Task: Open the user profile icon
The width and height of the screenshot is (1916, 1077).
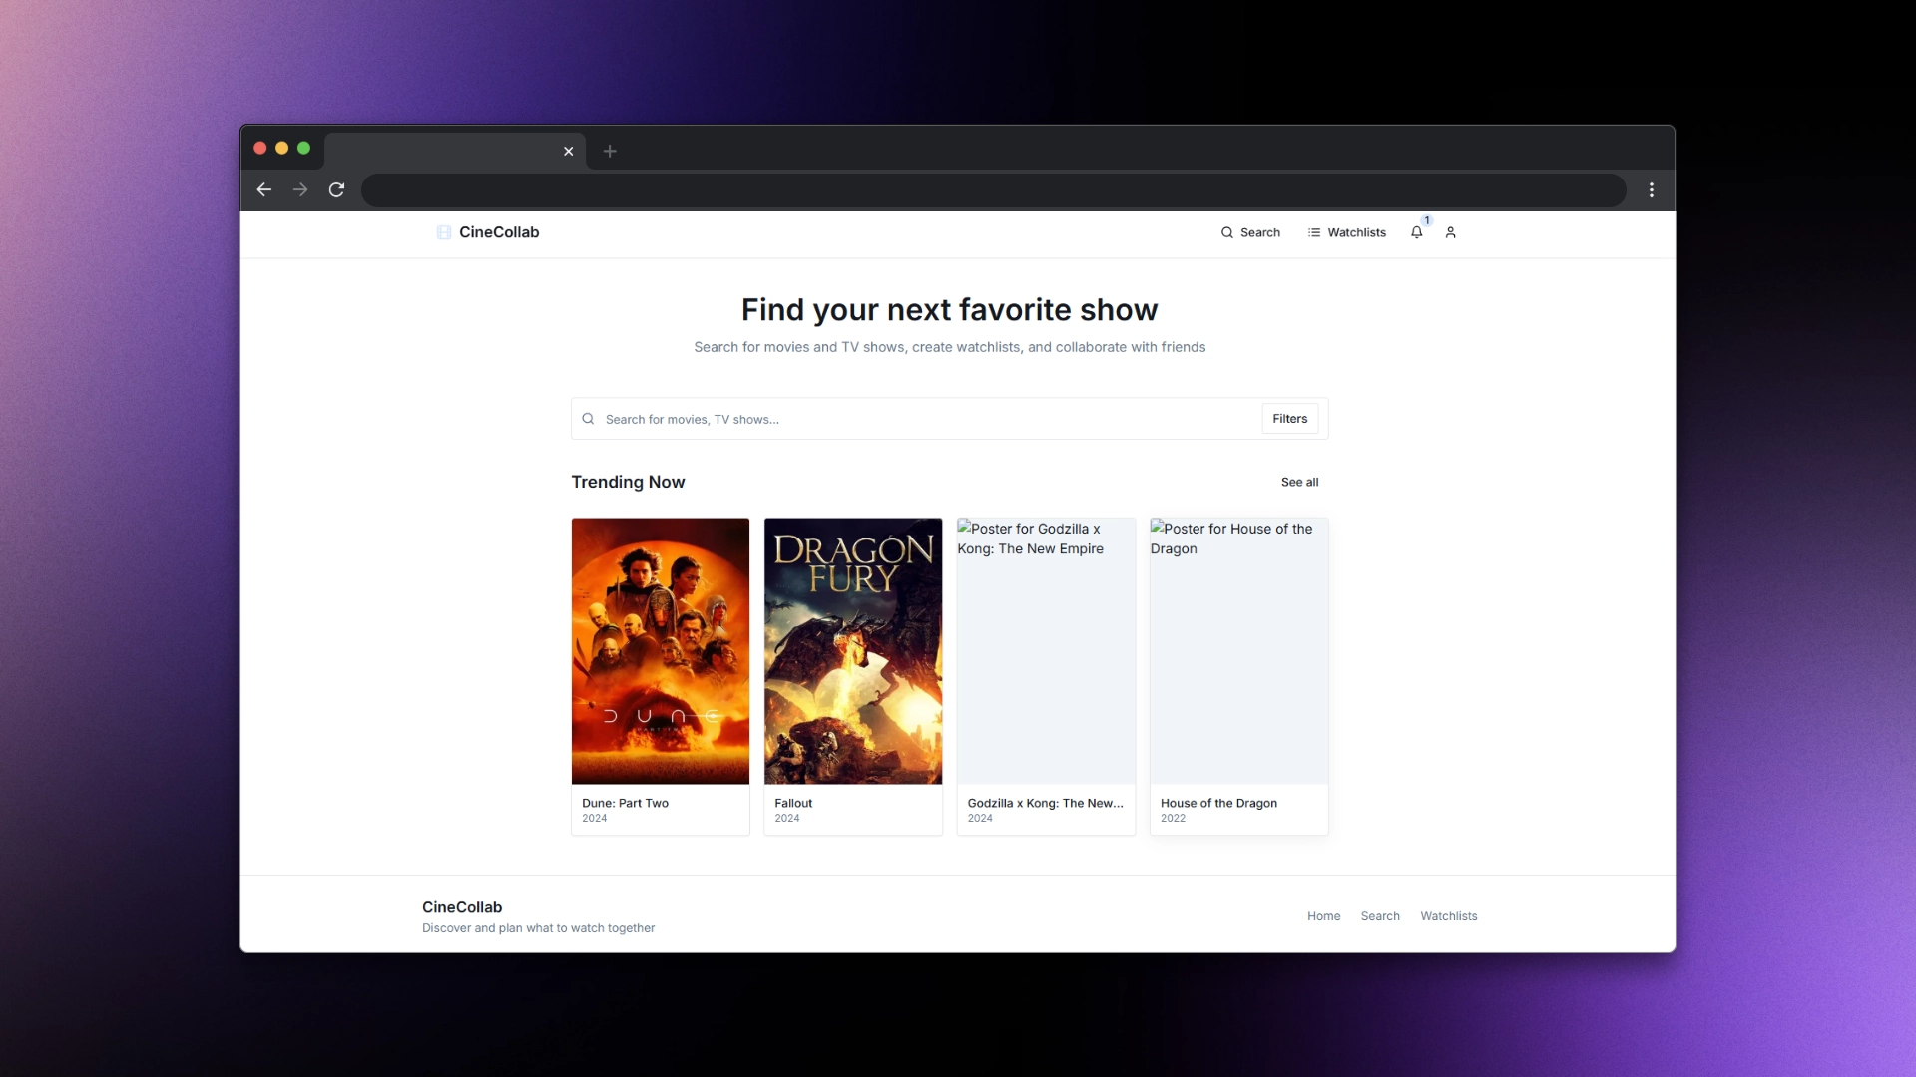Action: (x=1451, y=232)
